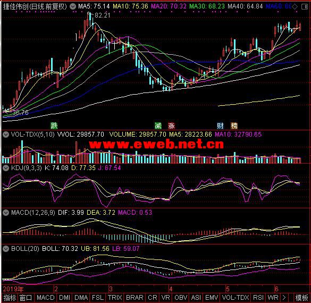Image resolution: width=311 pixels, height=303 pixels.
Task: Click the 窗口 button in bottom bar
Action: [x=26, y=298]
